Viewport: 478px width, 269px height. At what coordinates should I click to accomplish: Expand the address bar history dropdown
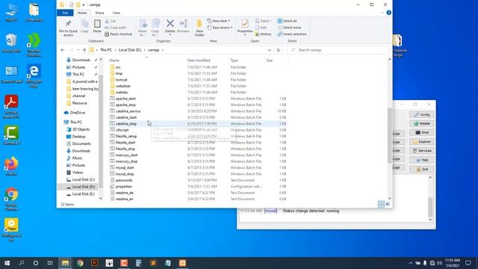point(269,50)
